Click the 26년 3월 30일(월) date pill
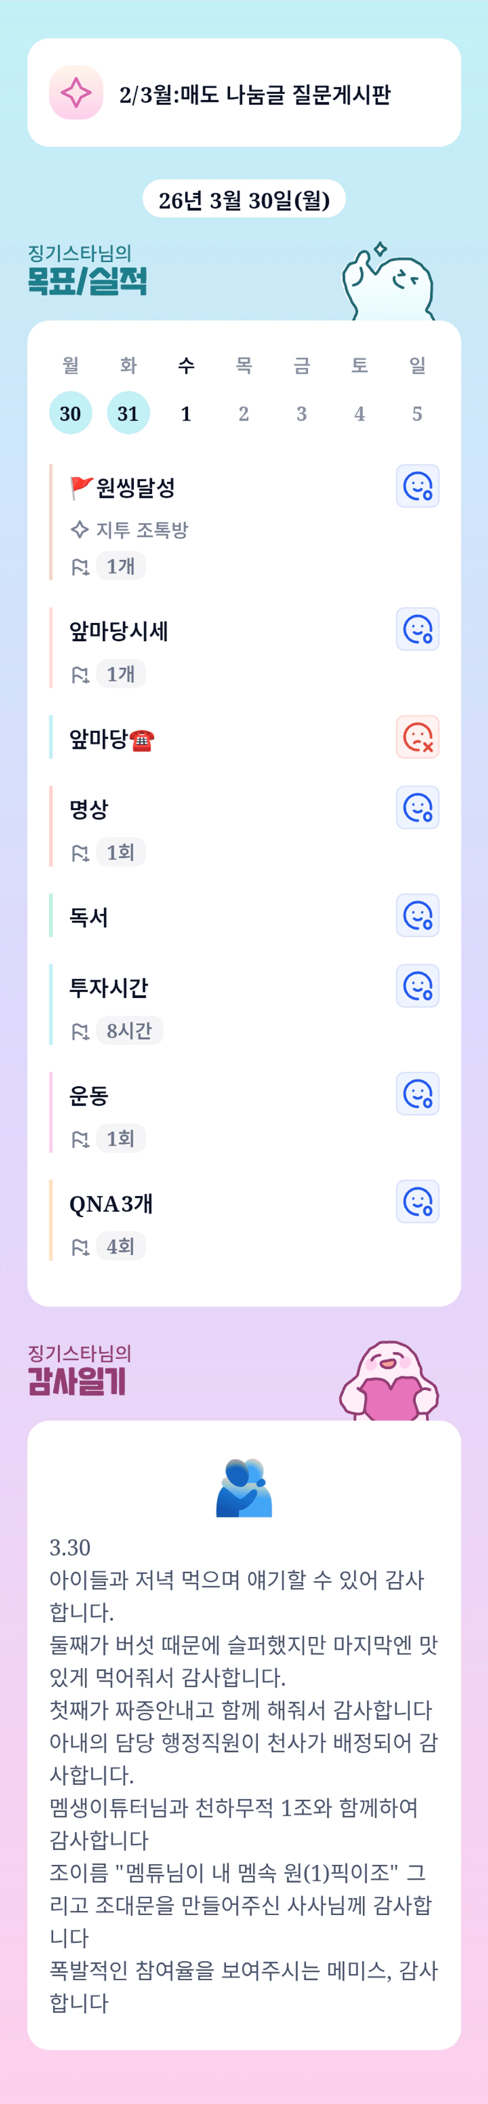The width and height of the screenshot is (488, 2104). tap(244, 199)
